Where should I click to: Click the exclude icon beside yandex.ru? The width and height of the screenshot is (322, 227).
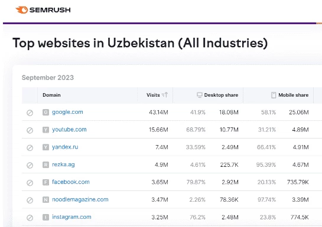(x=30, y=148)
